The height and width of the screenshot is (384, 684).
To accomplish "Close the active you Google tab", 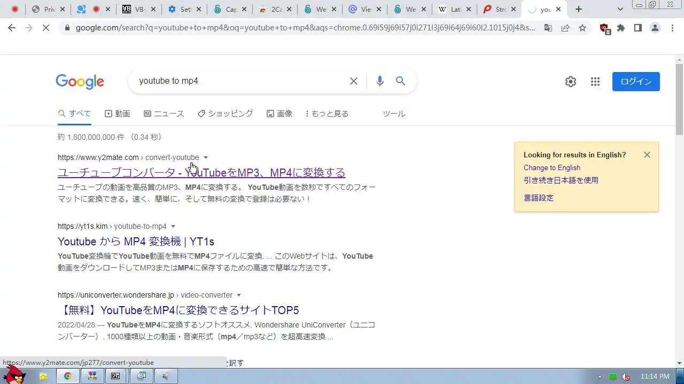I will coord(558,9).
